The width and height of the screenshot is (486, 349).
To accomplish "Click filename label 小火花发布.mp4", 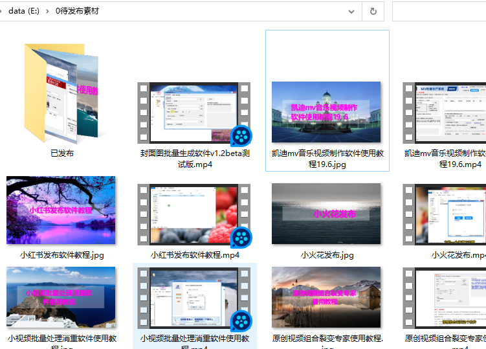I will pos(459,255).
